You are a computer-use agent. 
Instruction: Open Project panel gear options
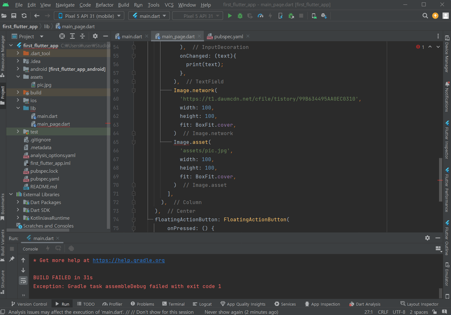tap(95, 36)
